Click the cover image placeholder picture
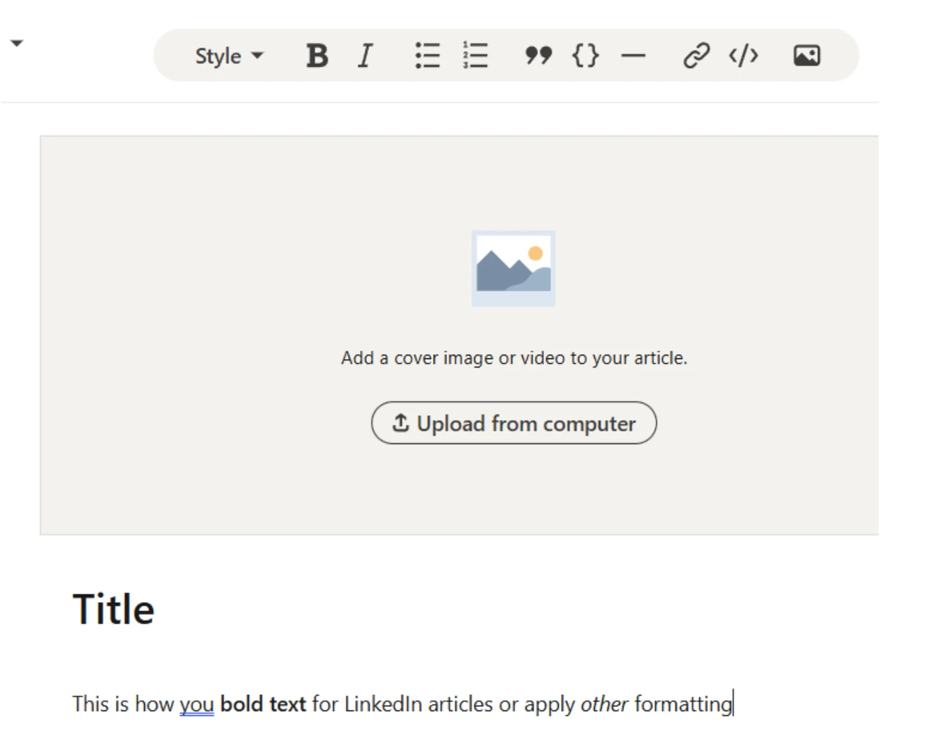The height and width of the screenshot is (742, 925). 513,268
